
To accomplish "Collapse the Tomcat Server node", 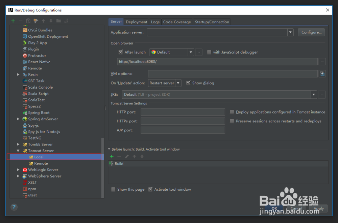I will [x=18, y=151].
